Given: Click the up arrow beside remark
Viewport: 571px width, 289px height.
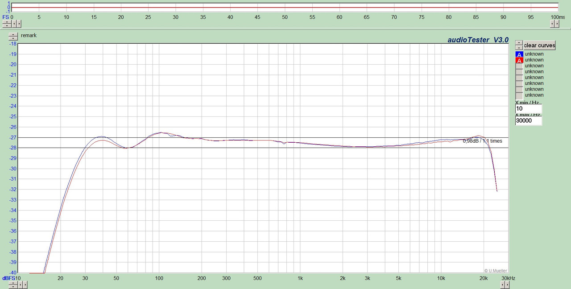Looking at the screenshot, I should pos(13,34).
